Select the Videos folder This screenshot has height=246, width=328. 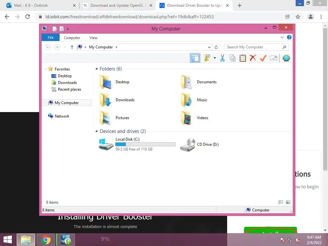coord(194,118)
